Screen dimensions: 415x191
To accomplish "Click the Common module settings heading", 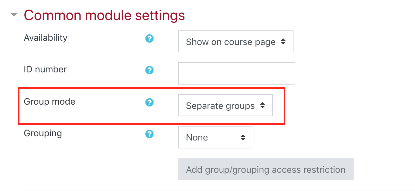I will click(105, 15).
